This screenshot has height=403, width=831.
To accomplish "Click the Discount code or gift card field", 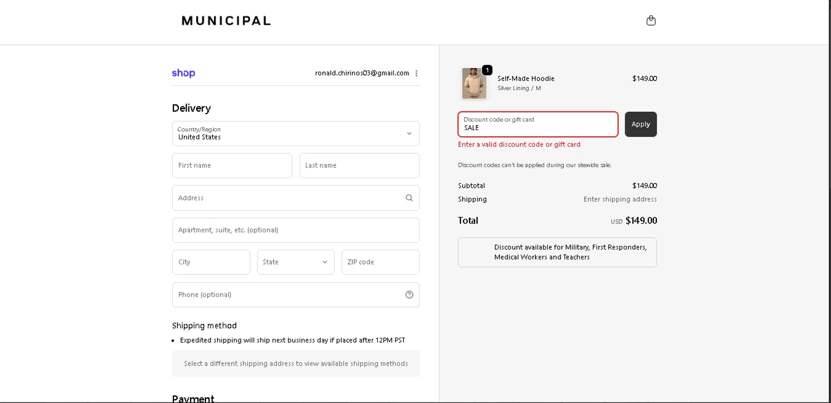I will tap(538, 124).
